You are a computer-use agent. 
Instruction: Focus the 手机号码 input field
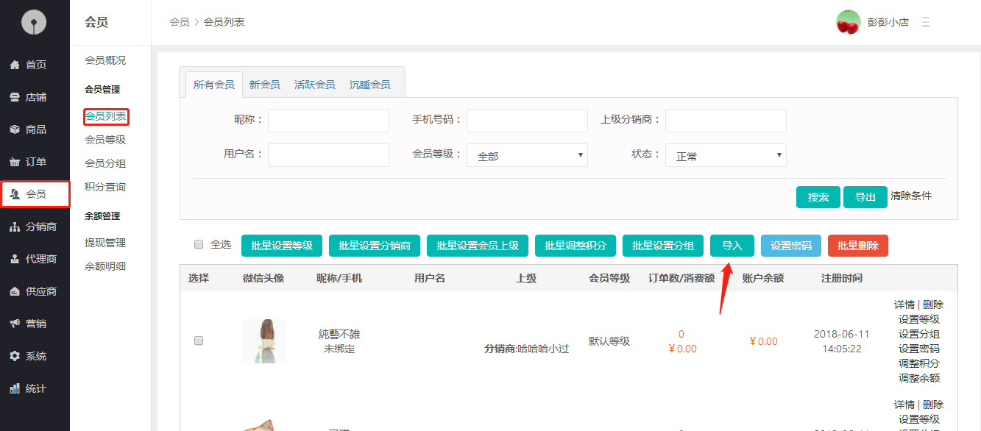click(x=527, y=121)
